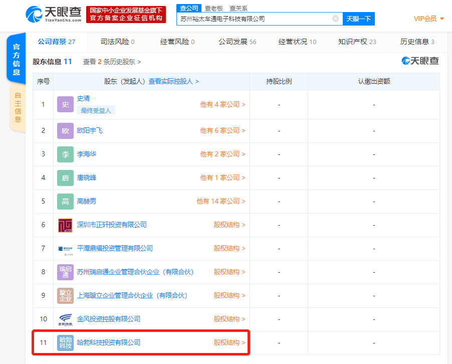
Task: Expand 史清's 他有4家公司 list
Action: (222, 104)
